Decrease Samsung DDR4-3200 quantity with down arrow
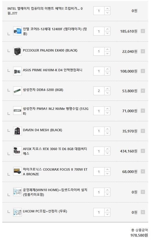 click(x=107, y=93)
